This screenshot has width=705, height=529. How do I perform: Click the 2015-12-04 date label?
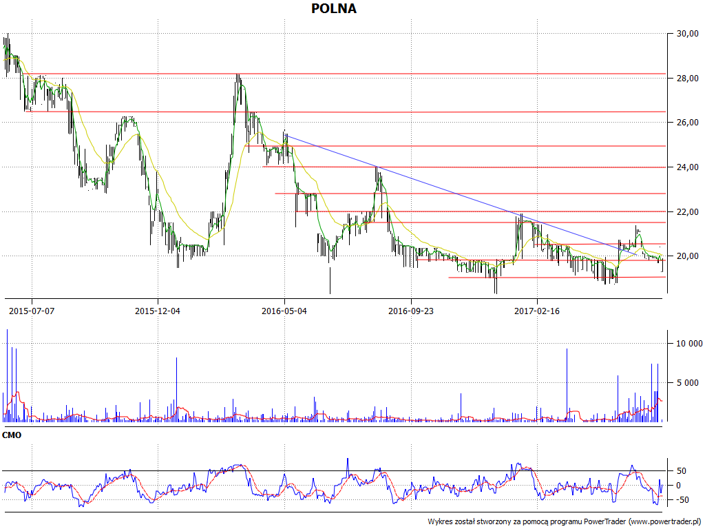(158, 311)
